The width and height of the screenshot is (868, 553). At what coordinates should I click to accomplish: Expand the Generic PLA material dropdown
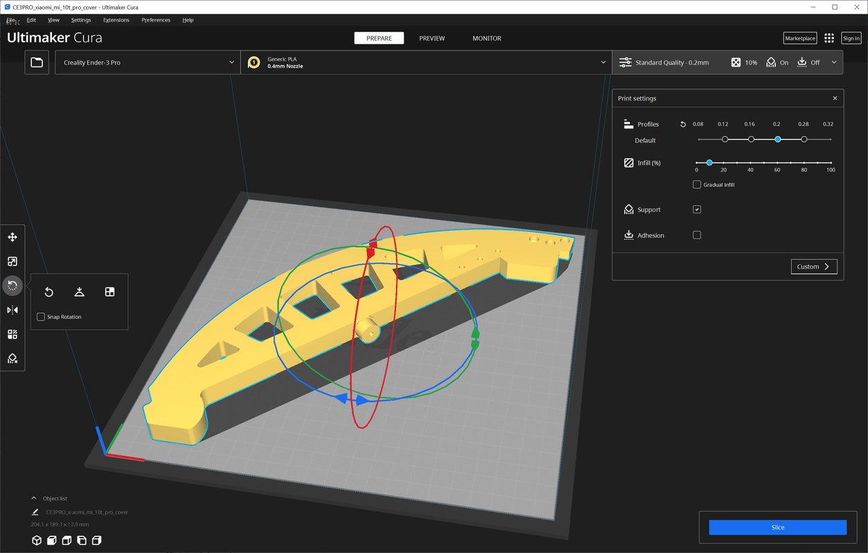pos(426,62)
